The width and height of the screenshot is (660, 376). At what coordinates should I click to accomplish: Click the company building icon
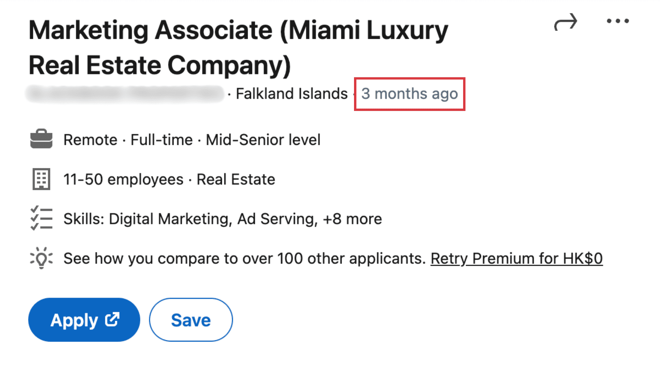pyautogui.click(x=41, y=179)
